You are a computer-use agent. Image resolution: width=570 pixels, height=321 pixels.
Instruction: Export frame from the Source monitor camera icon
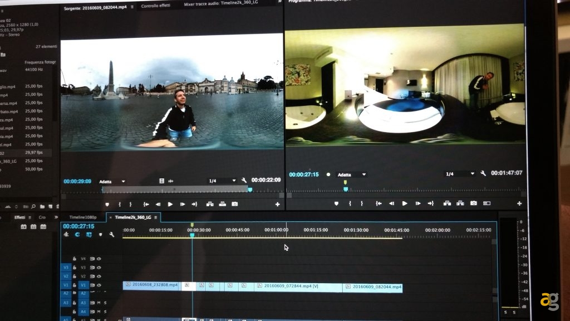coord(235,205)
